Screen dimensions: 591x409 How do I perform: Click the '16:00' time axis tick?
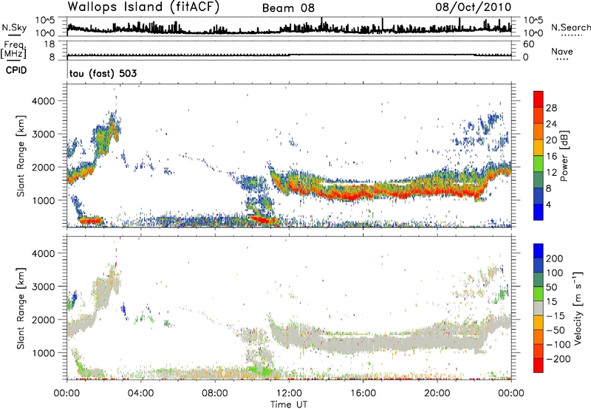363,393
